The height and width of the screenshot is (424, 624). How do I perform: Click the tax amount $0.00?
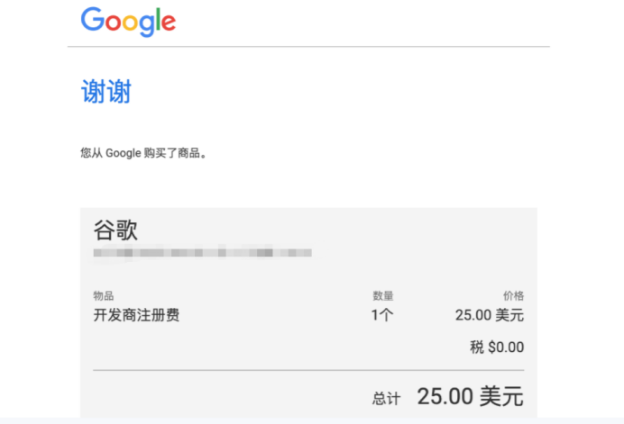(506, 347)
